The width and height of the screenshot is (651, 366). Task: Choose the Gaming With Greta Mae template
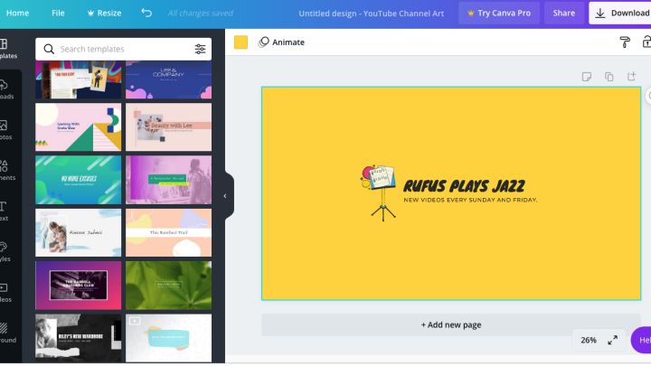(x=79, y=127)
